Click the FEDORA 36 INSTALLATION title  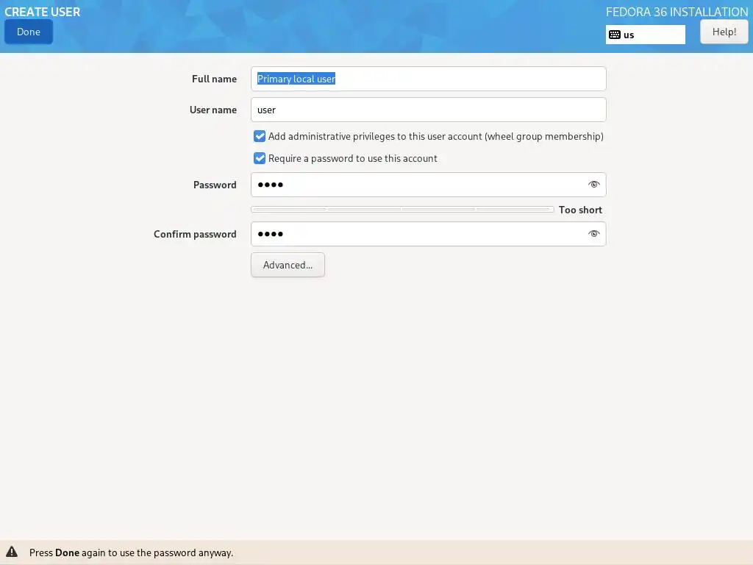[677, 12]
